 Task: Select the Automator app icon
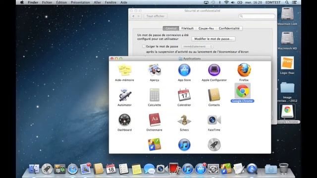[x=124, y=95]
